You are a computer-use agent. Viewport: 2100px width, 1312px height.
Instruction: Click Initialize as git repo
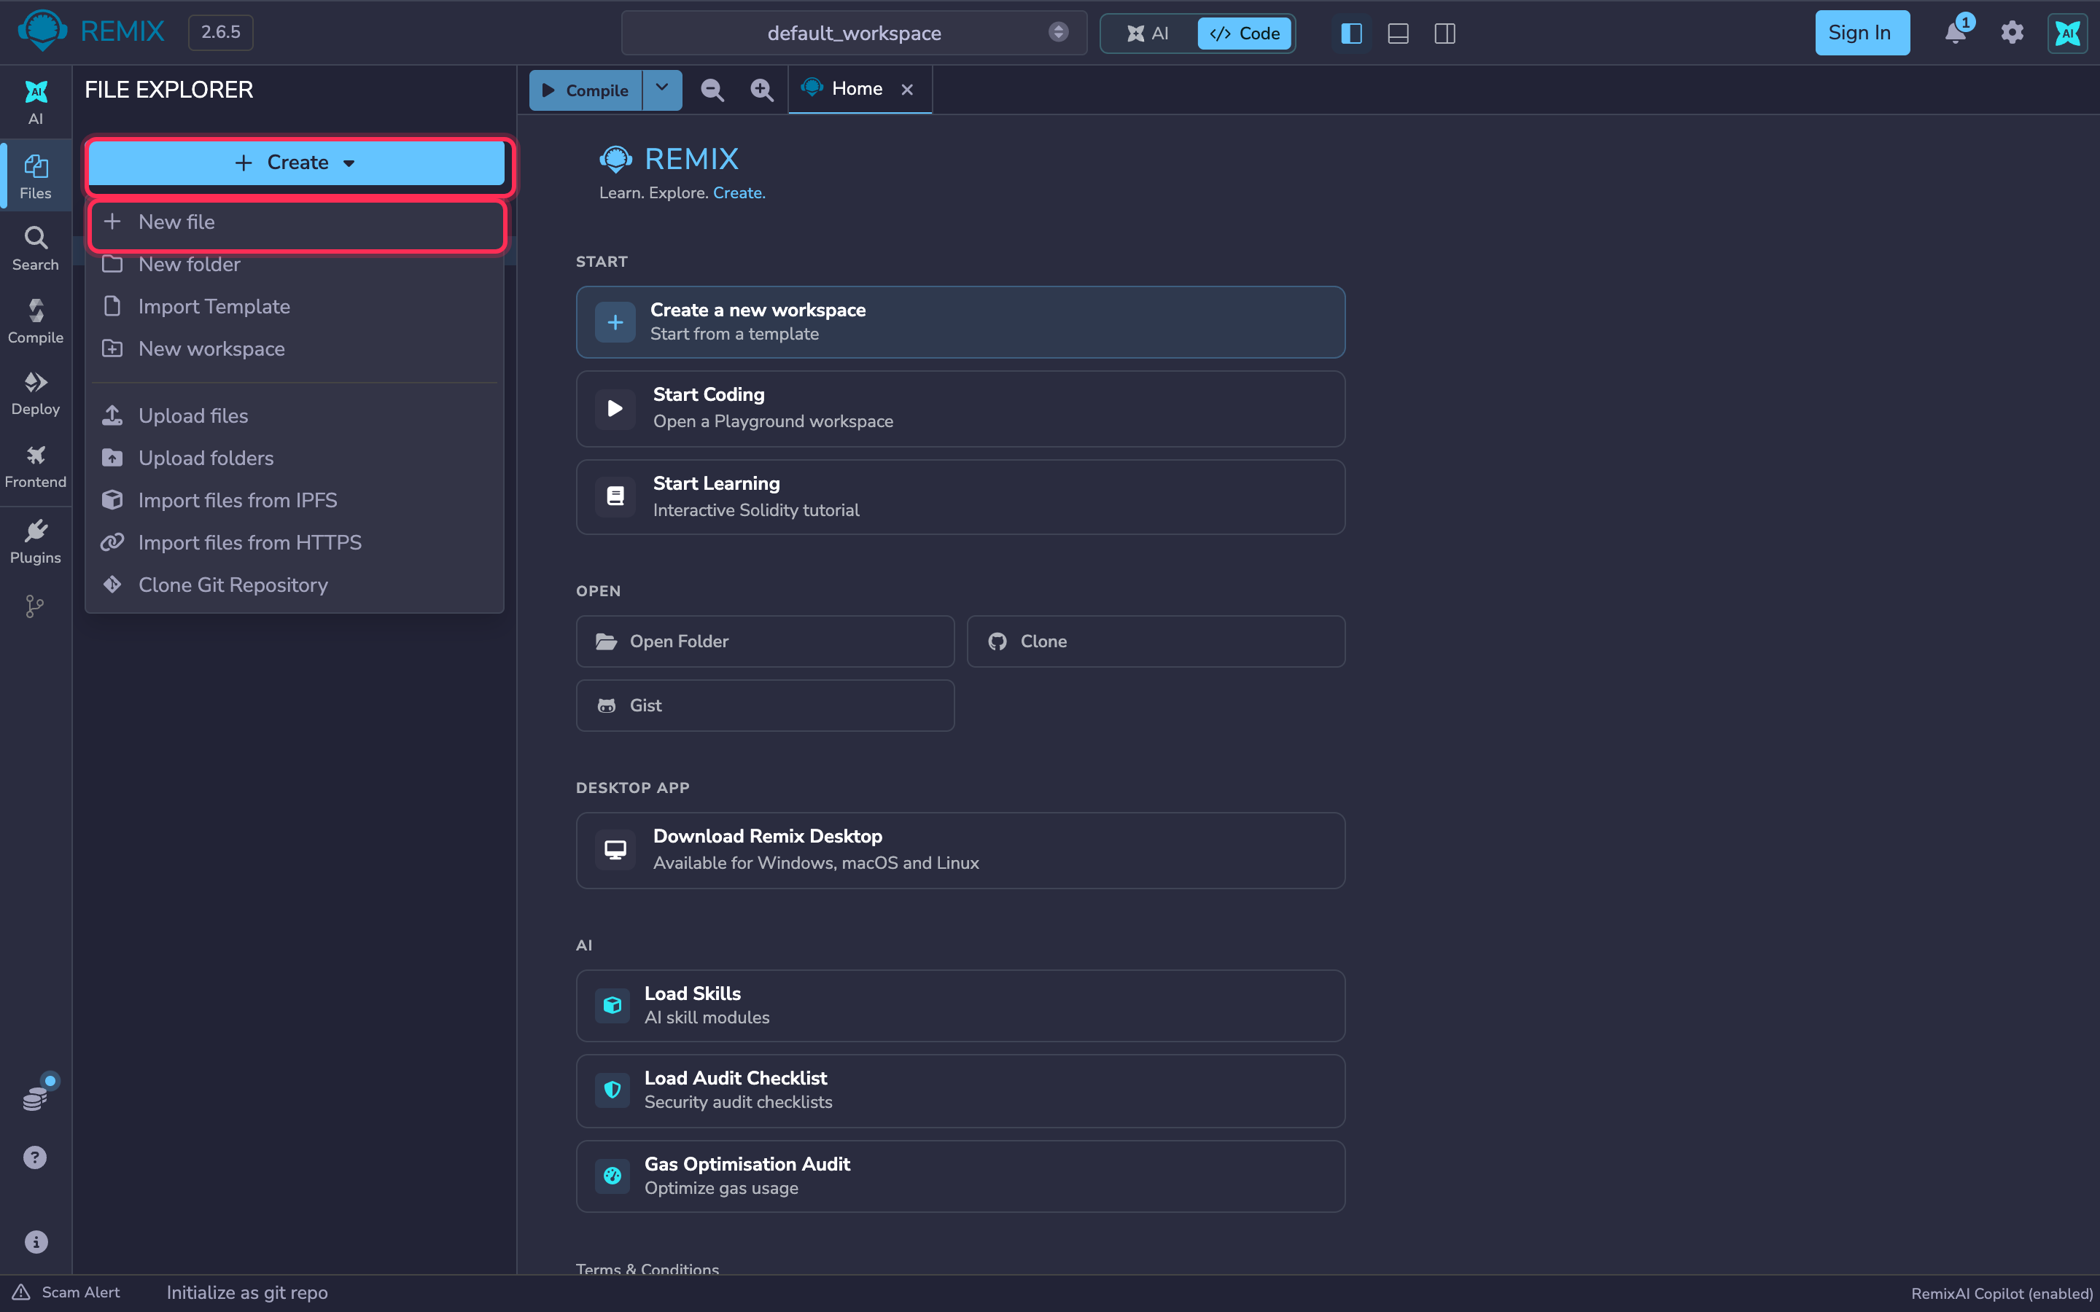[247, 1293]
